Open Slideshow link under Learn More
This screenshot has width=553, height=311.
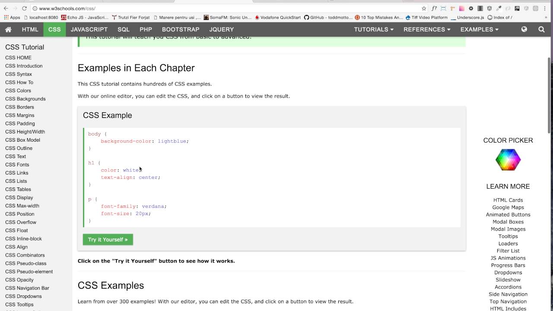pyautogui.click(x=508, y=280)
